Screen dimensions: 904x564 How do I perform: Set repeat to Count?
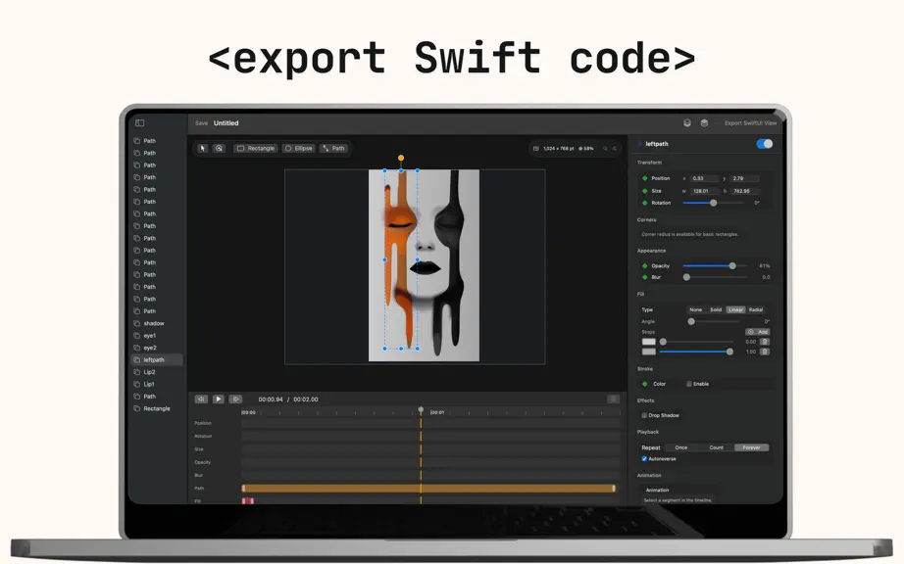pos(716,447)
